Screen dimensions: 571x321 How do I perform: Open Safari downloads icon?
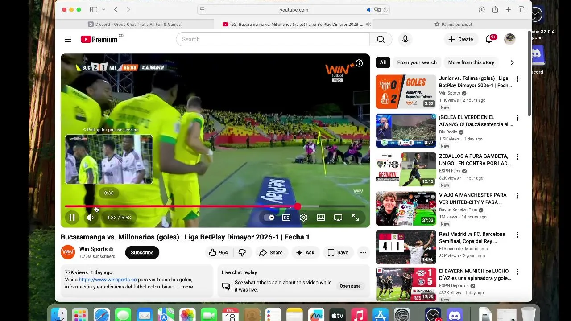click(482, 10)
